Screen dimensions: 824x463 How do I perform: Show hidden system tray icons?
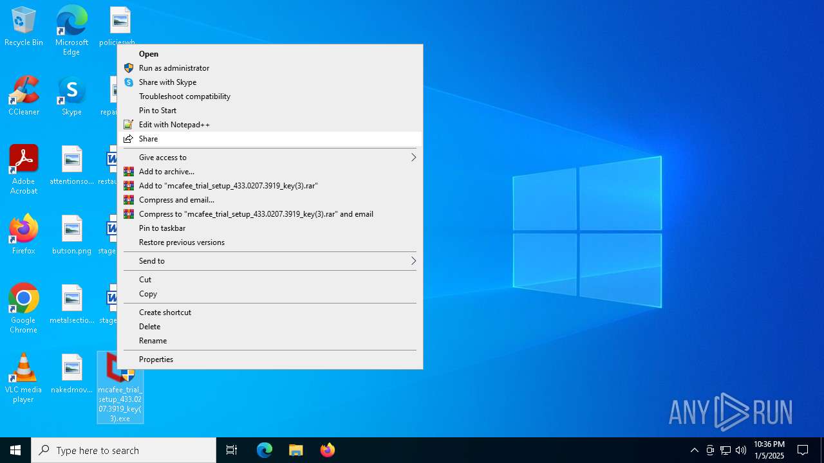(694, 450)
